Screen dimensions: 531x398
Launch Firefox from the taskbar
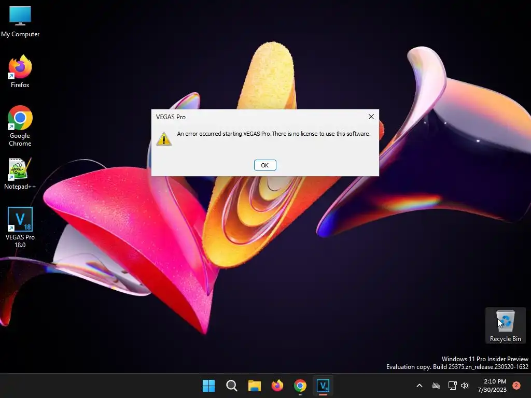point(277,386)
